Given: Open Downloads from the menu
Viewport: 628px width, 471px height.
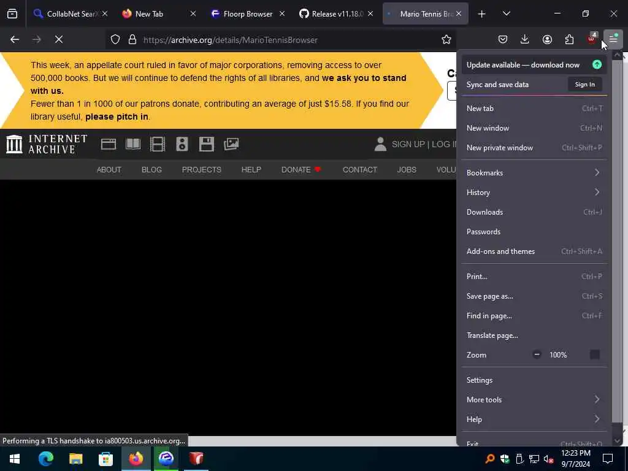Looking at the screenshot, I should click(534, 212).
